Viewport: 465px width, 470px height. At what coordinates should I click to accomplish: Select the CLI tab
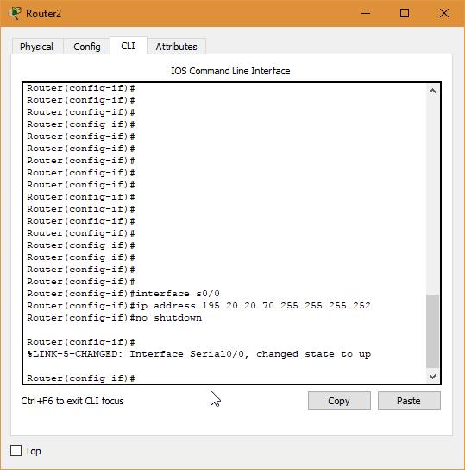click(x=128, y=46)
